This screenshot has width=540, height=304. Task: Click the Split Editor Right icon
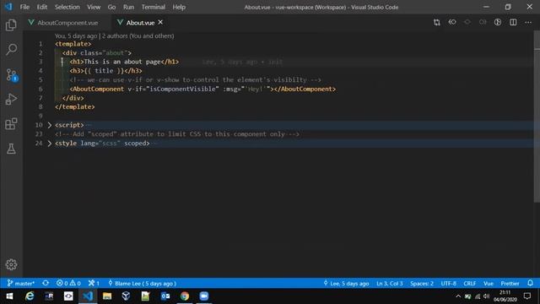[513, 23]
